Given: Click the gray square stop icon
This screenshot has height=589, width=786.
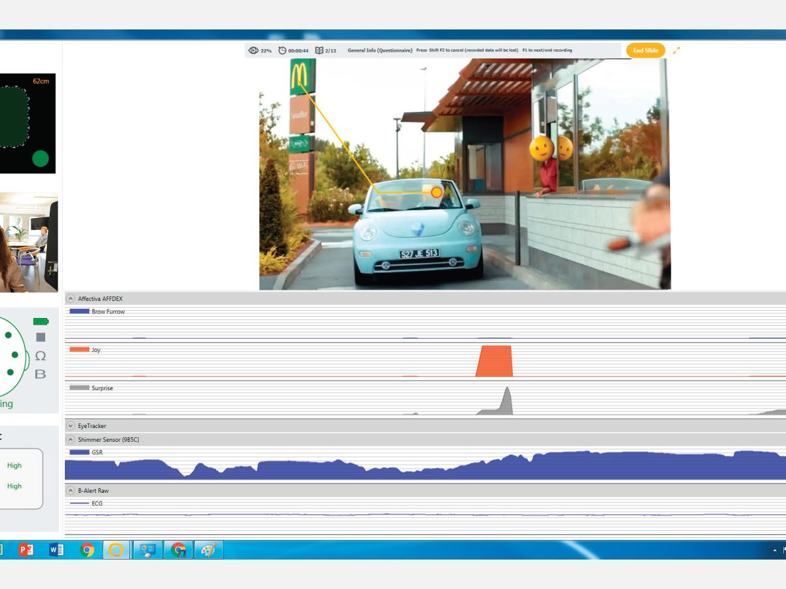Looking at the screenshot, I should click(41, 337).
